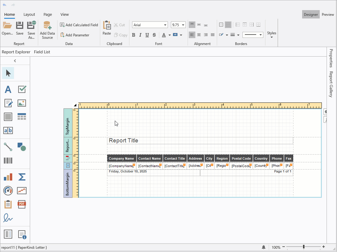Select the Chart control in the toolbox
337x252 pixels.
pyautogui.click(x=8, y=177)
